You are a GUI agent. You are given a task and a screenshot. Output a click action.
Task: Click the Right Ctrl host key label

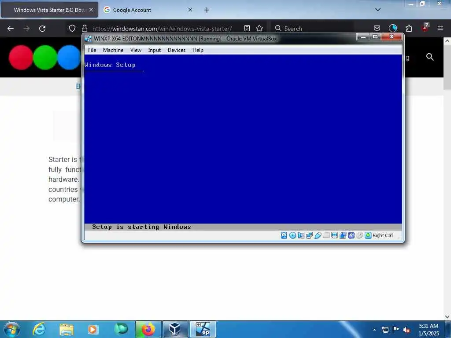tap(383, 235)
